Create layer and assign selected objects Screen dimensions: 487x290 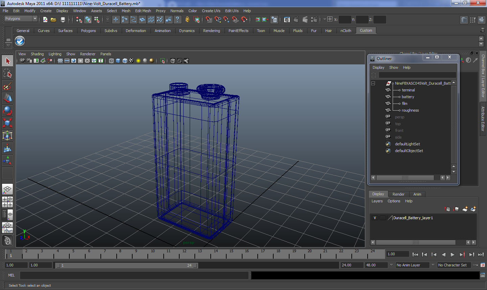(x=473, y=209)
